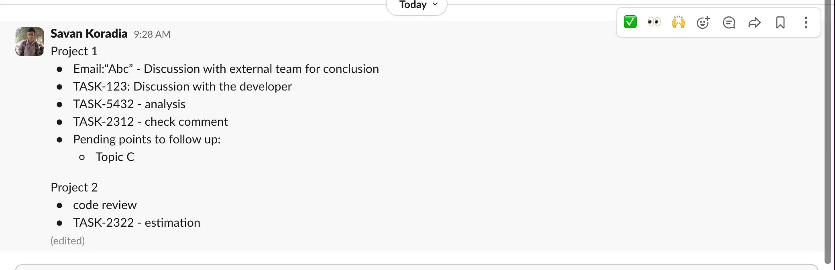Toggle the eyes emoji reaction
835x270 pixels.
(x=654, y=22)
